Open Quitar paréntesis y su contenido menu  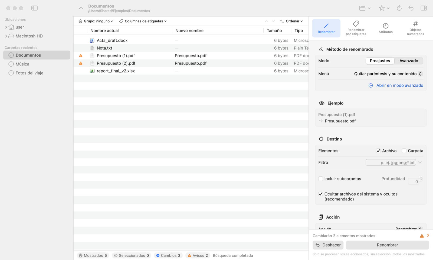pyautogui.click(x=388, y=74)
